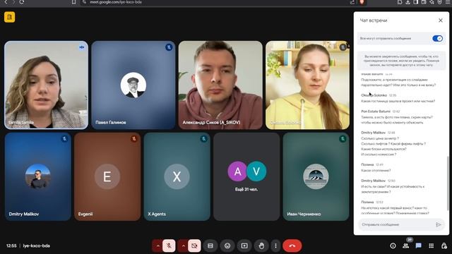452x254 pixels.
Task: Click Павел Галимов's avatar photo
Action: (x=133, y=85)
